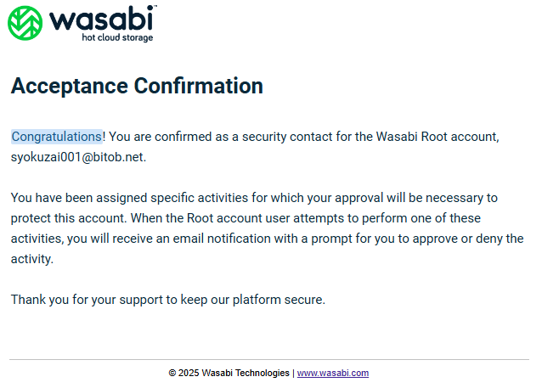Click the word activity in last paragraph line

pos(31,259)
